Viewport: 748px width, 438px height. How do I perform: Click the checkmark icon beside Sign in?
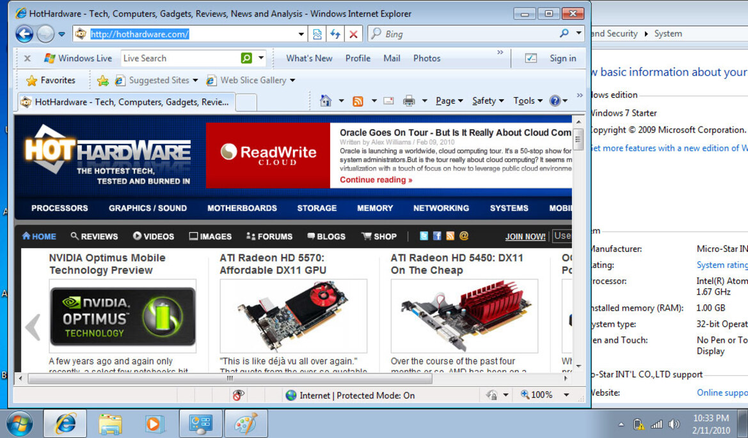click(530, 58)
